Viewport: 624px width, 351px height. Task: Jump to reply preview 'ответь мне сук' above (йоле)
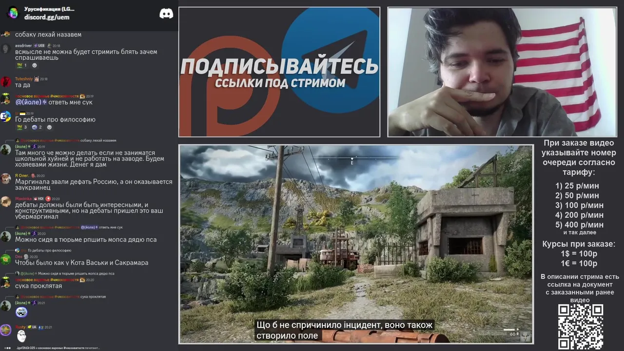(x=111, y=227)
